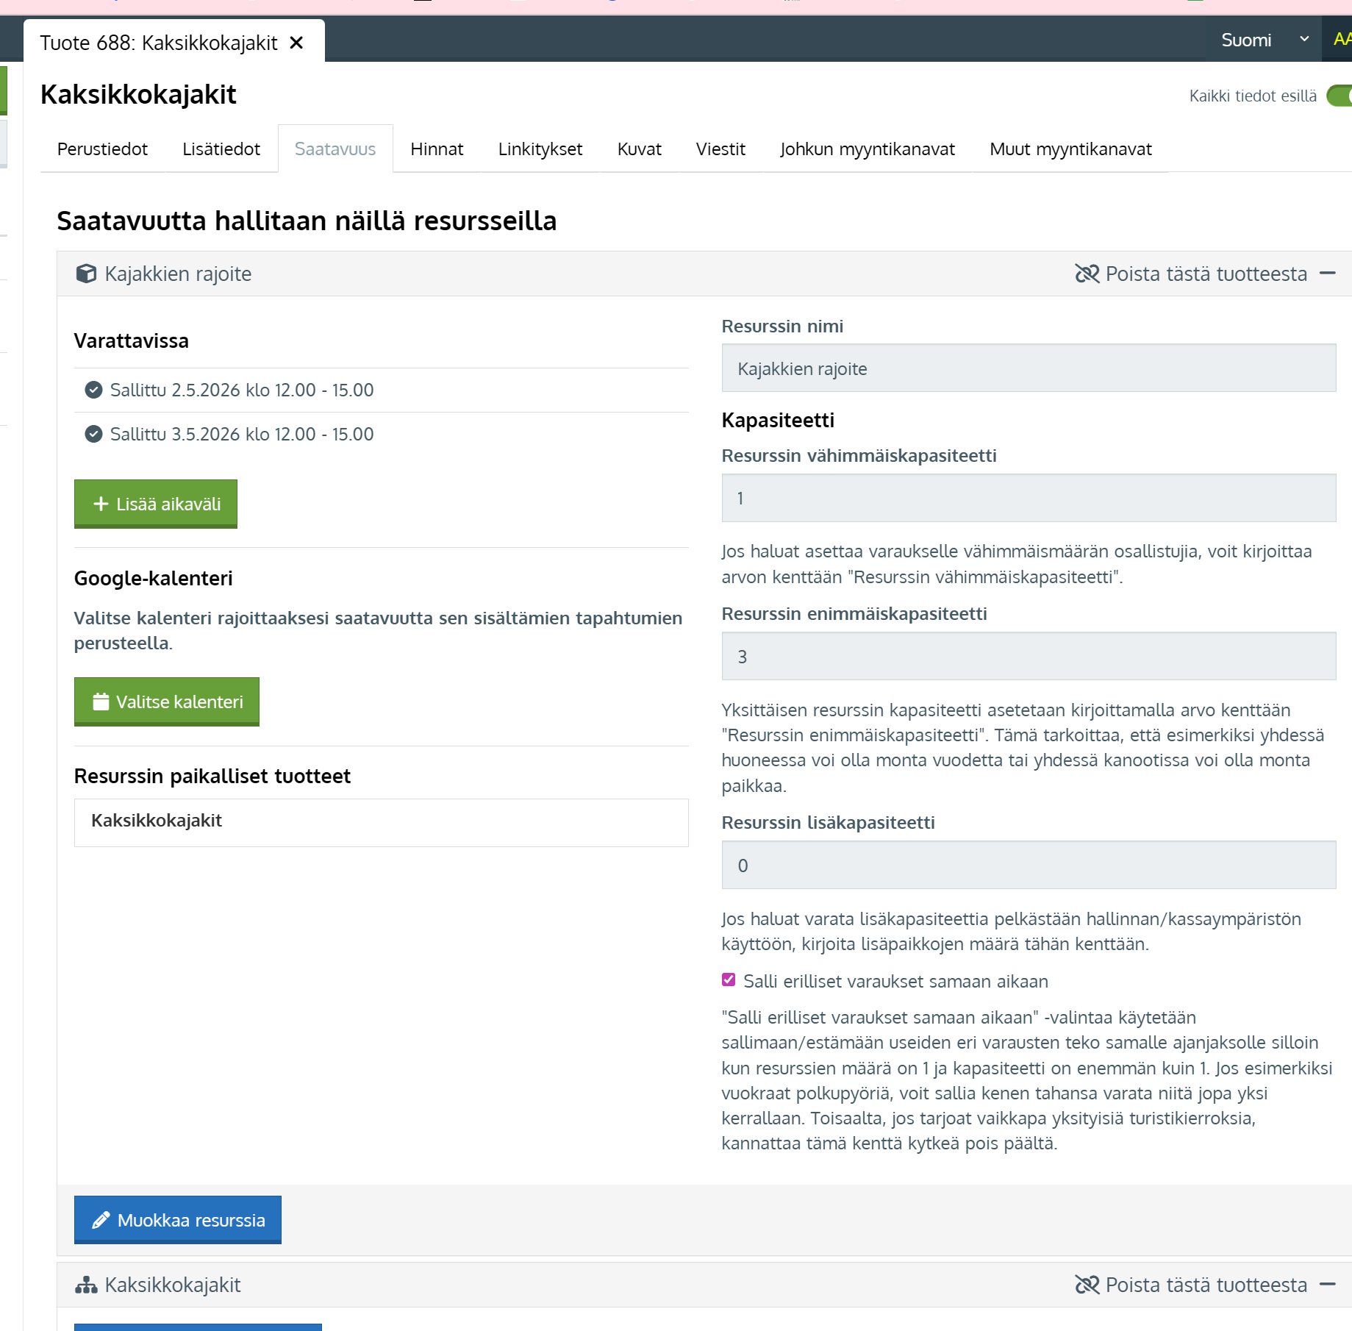Click Poista tästä tuotteesta for Kaksikkokajakit panel
The height and width of the screenshot is (1331, 1352).
click(1206, 1285)
